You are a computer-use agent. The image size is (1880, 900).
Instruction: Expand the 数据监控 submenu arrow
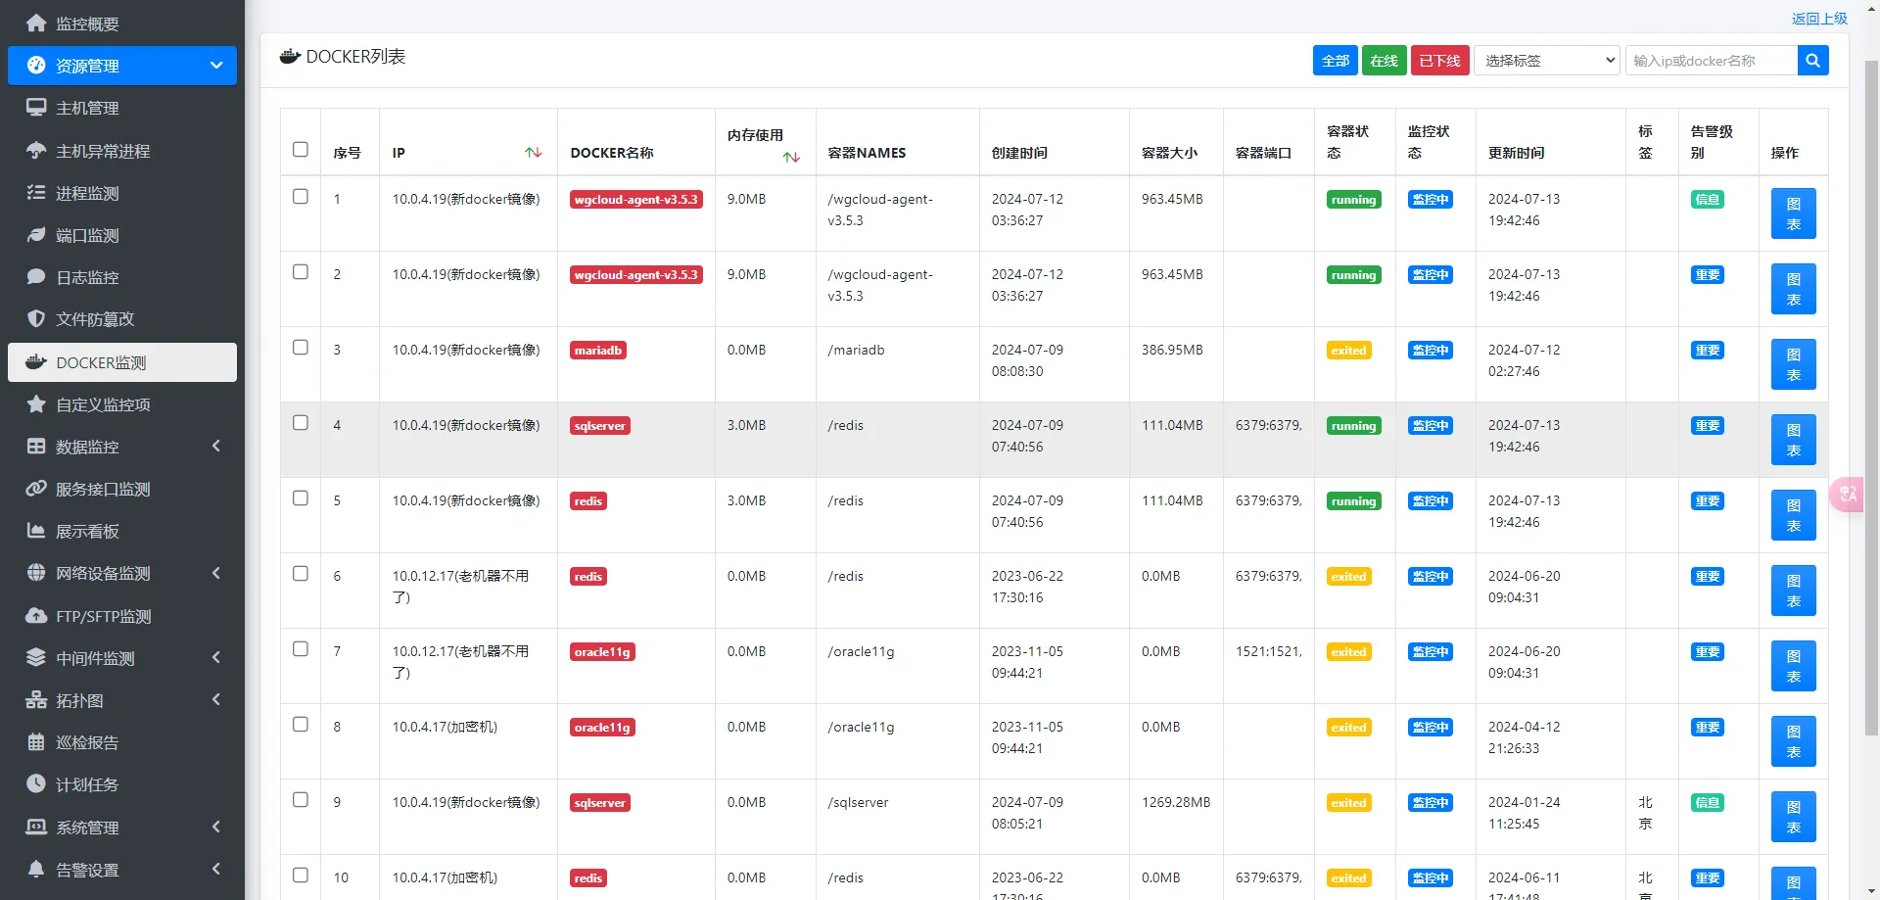click(216, 446)
